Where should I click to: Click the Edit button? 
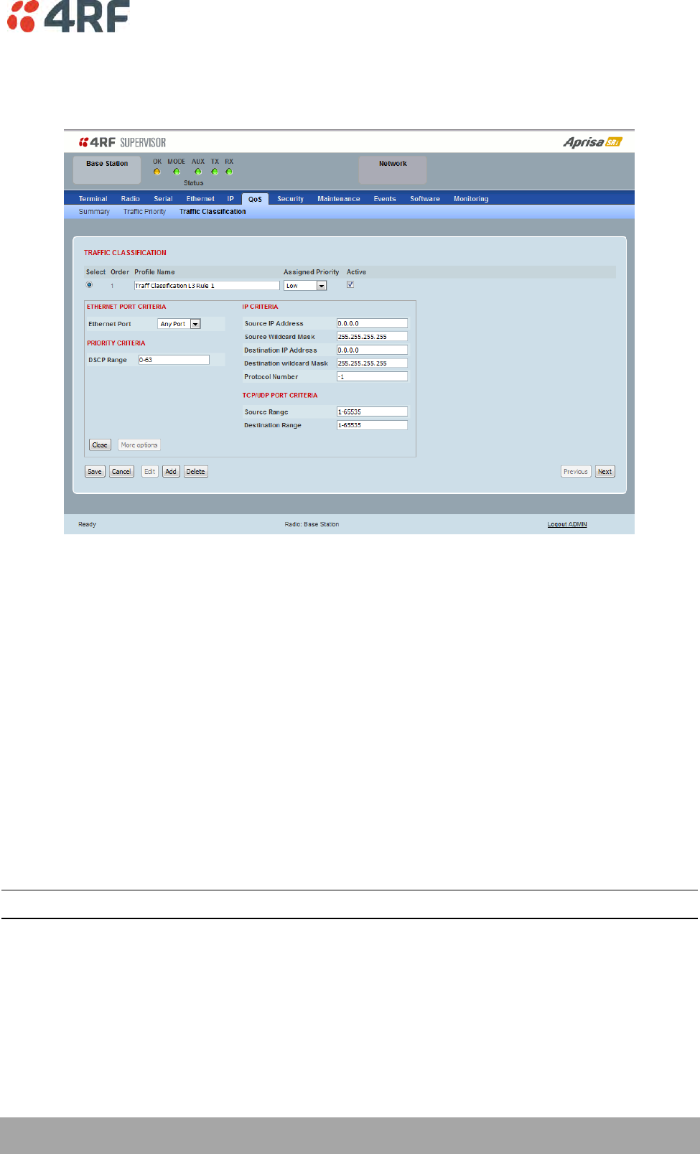[x=149, y=472]
